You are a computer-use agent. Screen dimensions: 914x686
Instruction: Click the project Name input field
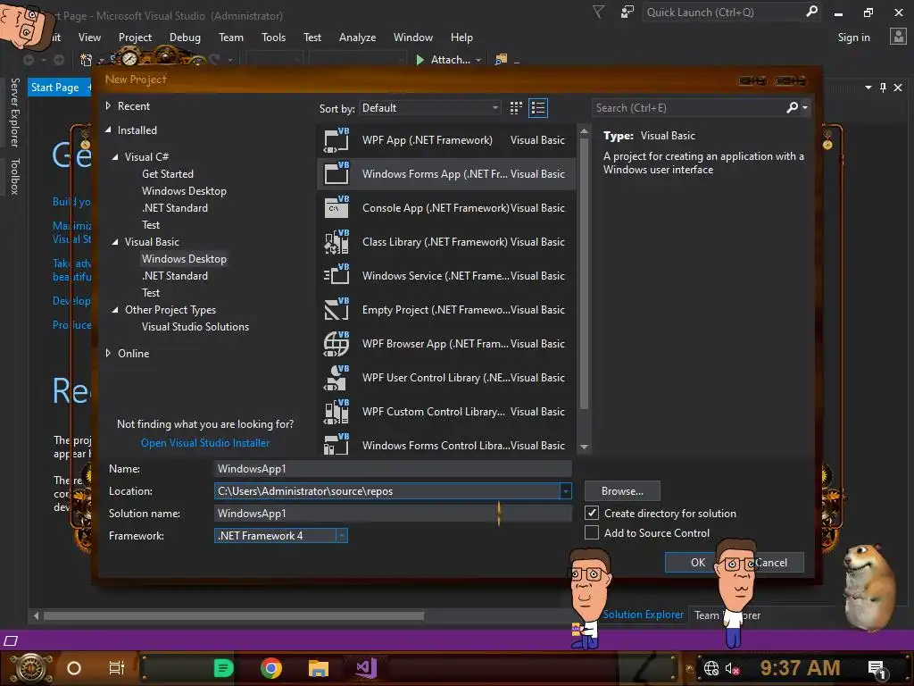click(393, 468)
